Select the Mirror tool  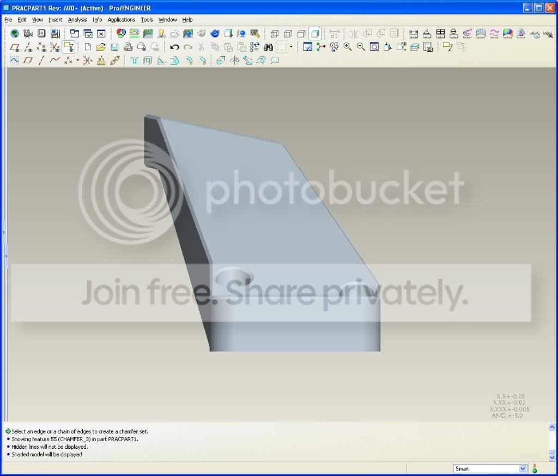tap(234, 61)
